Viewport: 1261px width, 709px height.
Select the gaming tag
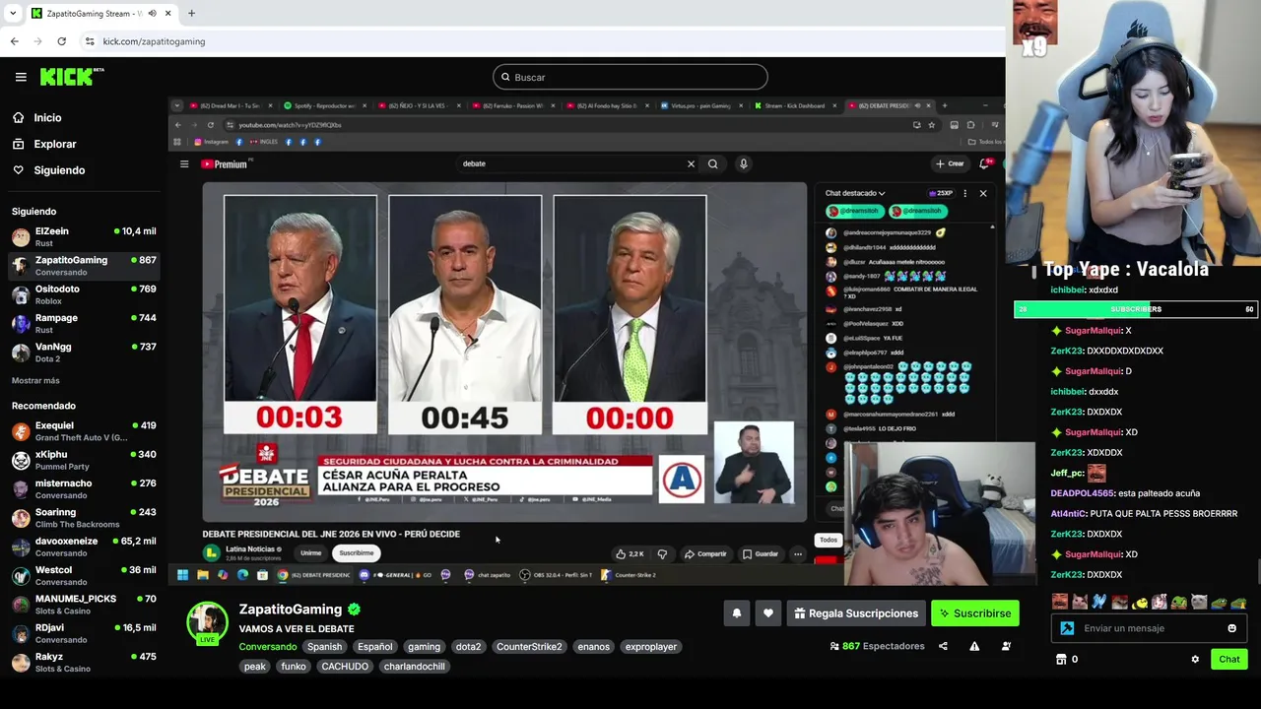[424, 647]
